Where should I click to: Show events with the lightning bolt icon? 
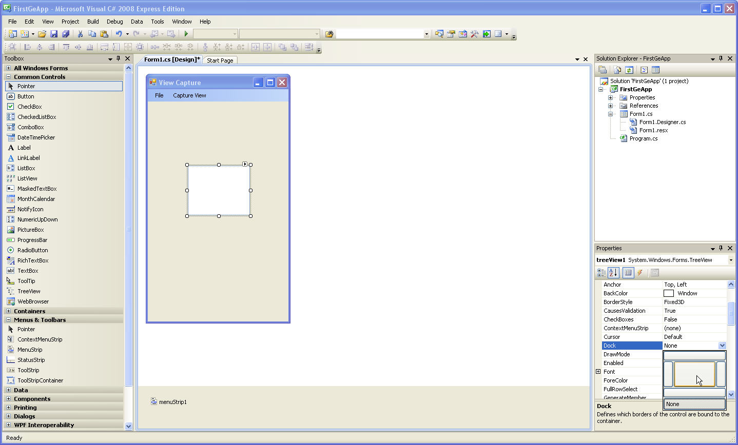coord(640,273)
